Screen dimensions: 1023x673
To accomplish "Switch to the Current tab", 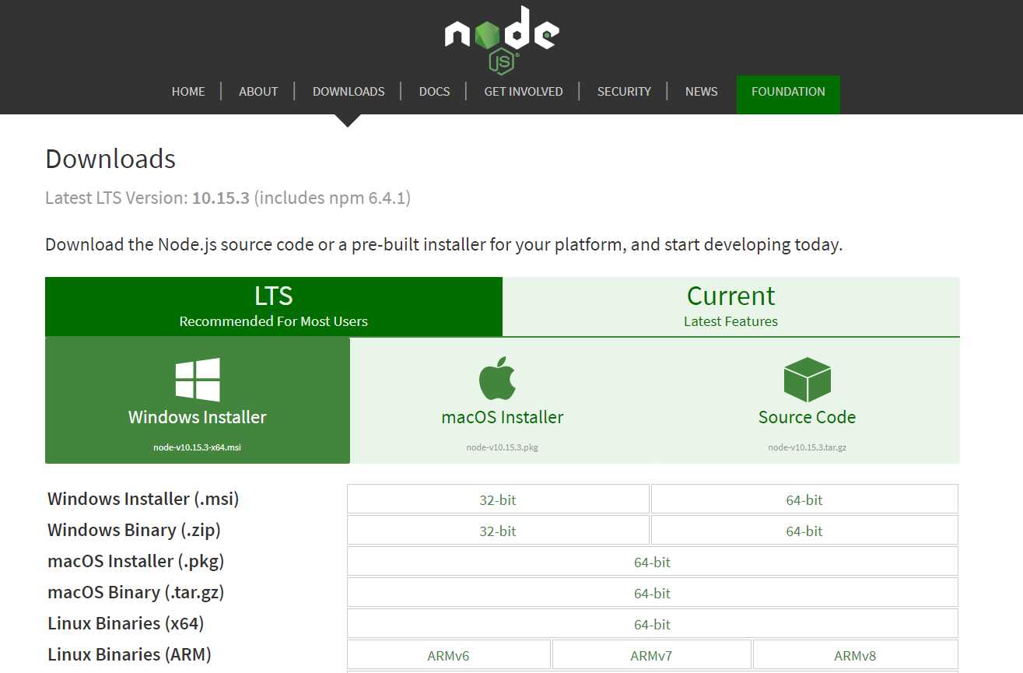I will point(731,307).
